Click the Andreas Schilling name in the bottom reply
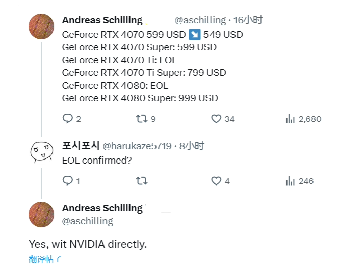This screenshot has height=265, width=339. coord(102,208)
